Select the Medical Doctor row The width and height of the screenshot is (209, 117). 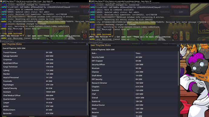coord(134,105)
